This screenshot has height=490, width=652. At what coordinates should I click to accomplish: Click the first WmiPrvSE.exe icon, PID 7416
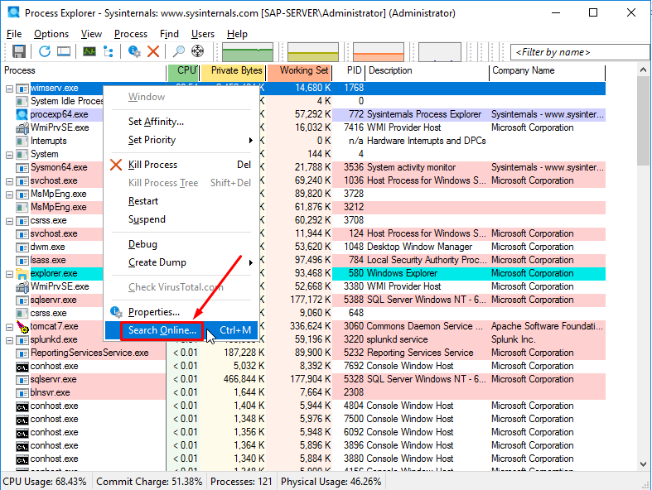click(x=22, y=127)
